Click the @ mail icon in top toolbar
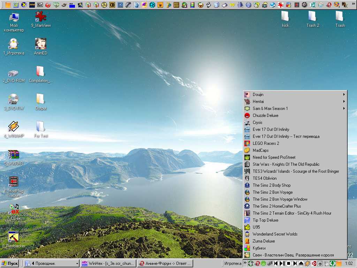 click(16, 5)
